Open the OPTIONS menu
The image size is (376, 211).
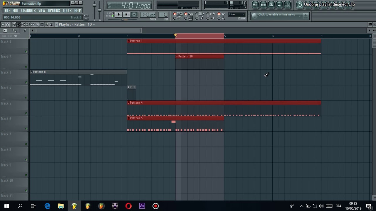[x=54, y=11]
